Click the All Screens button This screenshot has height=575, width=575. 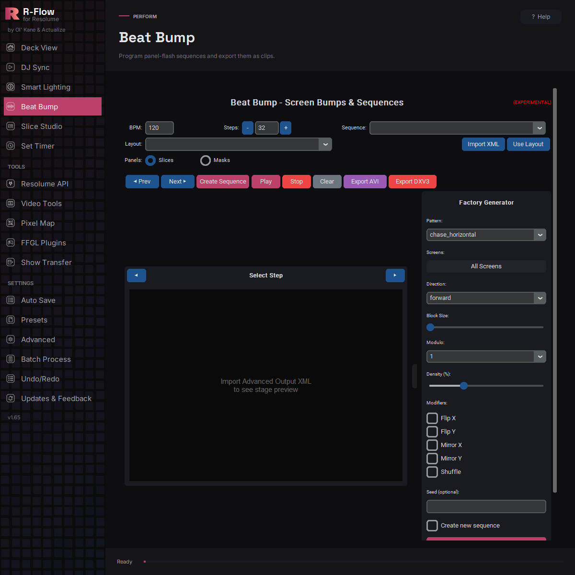pos(486,266)
